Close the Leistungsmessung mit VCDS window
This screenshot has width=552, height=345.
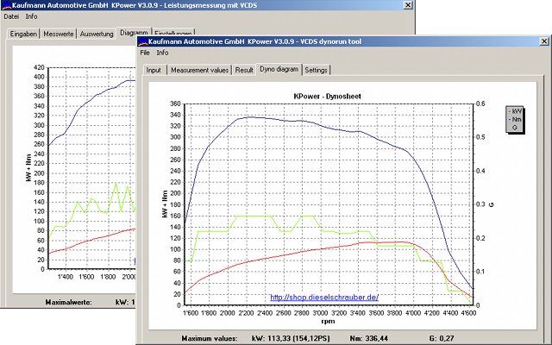coord(408,5)
